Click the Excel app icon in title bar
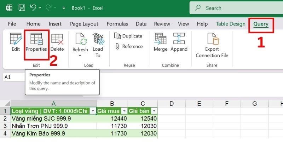This screenshot has height=144, width=283. tap(9, 8)
